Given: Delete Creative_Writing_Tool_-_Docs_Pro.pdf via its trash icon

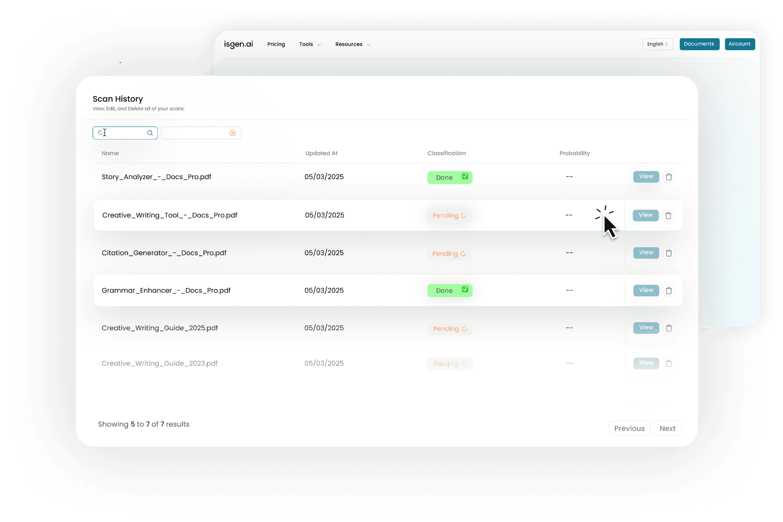Looking at the screenshot, I should (x=668, y=215).
